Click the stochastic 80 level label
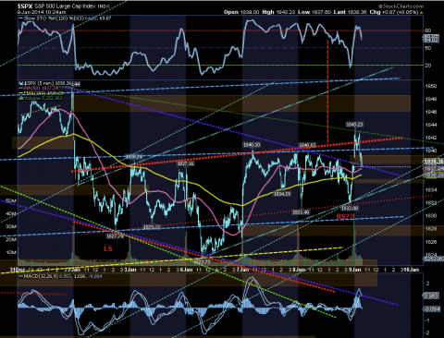Image resolution: width=444 pixels, height=338 pixels. tap(428, 30)
